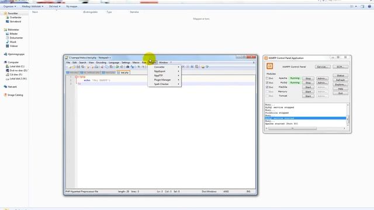374x210 pixels.
Task: Open the Edit menu in Notepad++
Action: pos(74,62)
